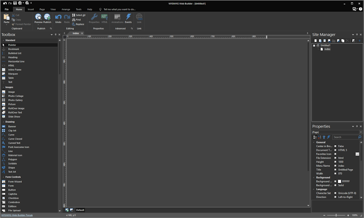Toggle the Height property checkbox

pos(335,162)
